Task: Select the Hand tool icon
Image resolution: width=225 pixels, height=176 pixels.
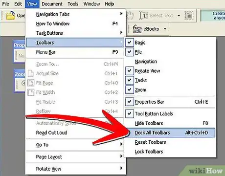Action: [130, 16]
